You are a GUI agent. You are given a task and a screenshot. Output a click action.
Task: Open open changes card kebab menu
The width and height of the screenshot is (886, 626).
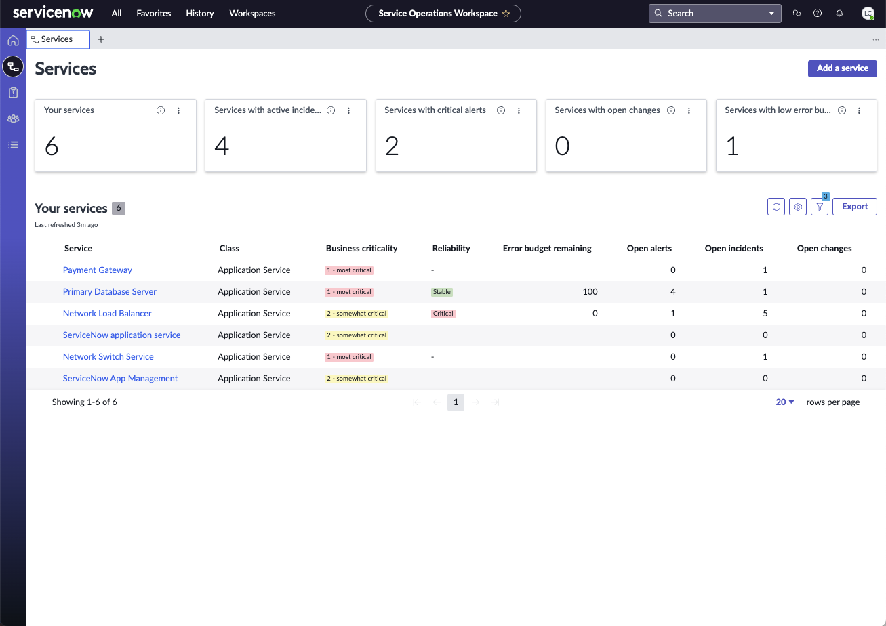(689, 110)
